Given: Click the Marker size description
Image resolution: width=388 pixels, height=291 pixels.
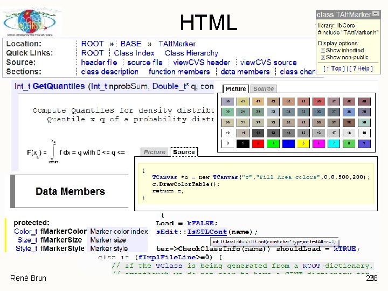Looking at the screenshot, I should (108, 240).
